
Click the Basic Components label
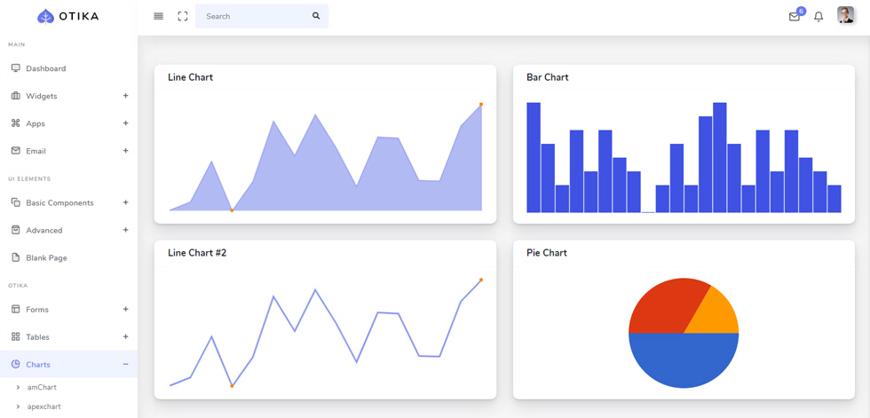(60, 203)
